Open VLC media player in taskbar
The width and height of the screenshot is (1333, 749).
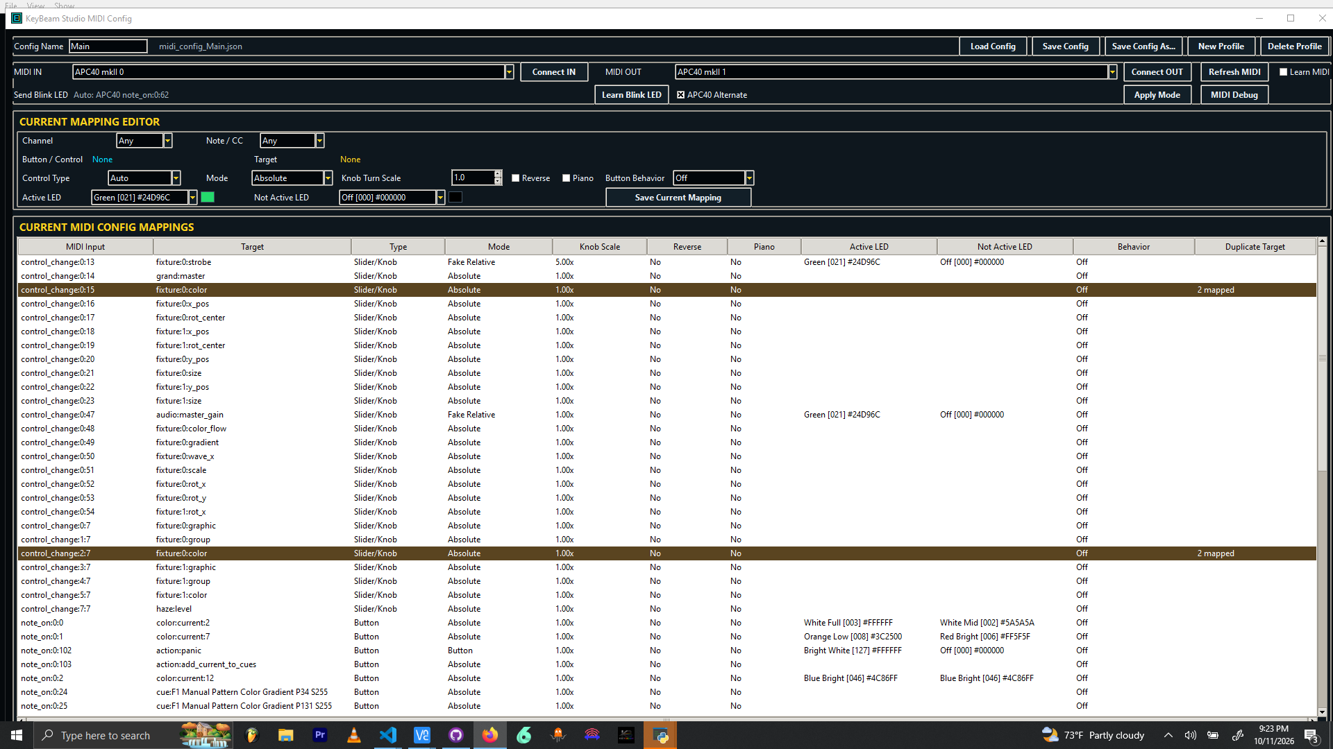(353, 735)
